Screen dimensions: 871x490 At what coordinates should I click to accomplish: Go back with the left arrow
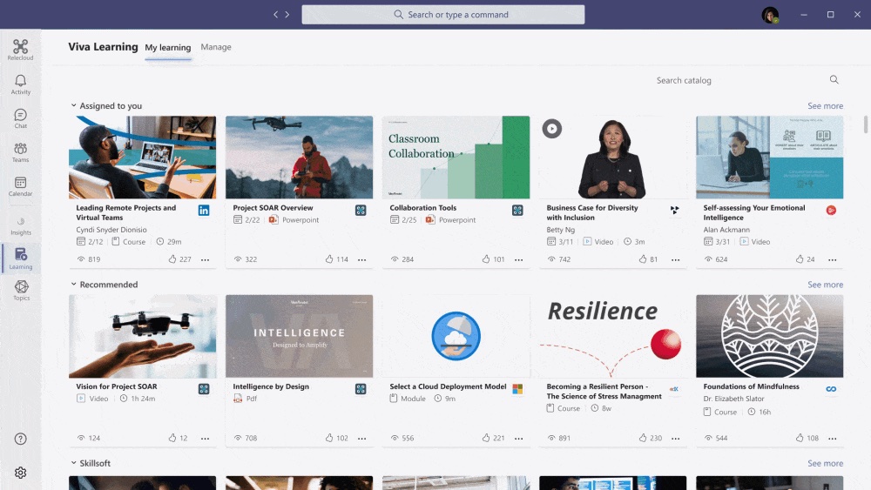point(275,15)
